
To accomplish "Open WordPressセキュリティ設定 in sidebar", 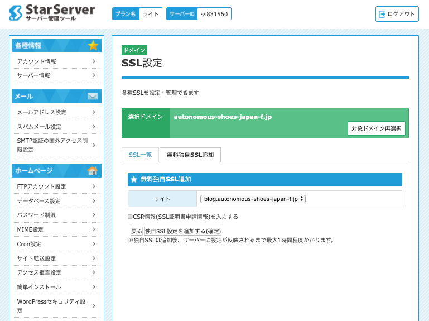I will (x=55, y=306).
